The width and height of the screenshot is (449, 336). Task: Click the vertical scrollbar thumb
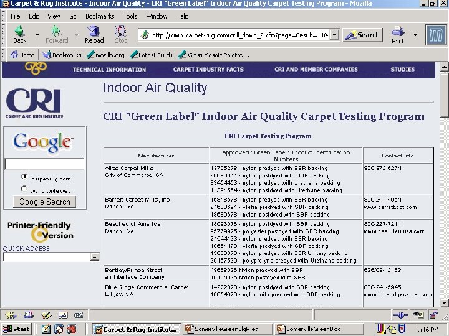coord(444,95)
